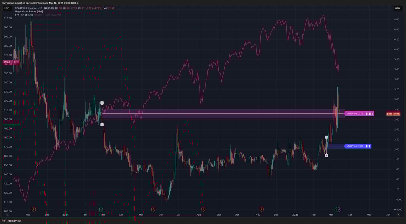Image resolution: width=406 pixels, height=224 pixels.
Task: Click the green earnings marker near Mar 2024
Action: point(101,209)
